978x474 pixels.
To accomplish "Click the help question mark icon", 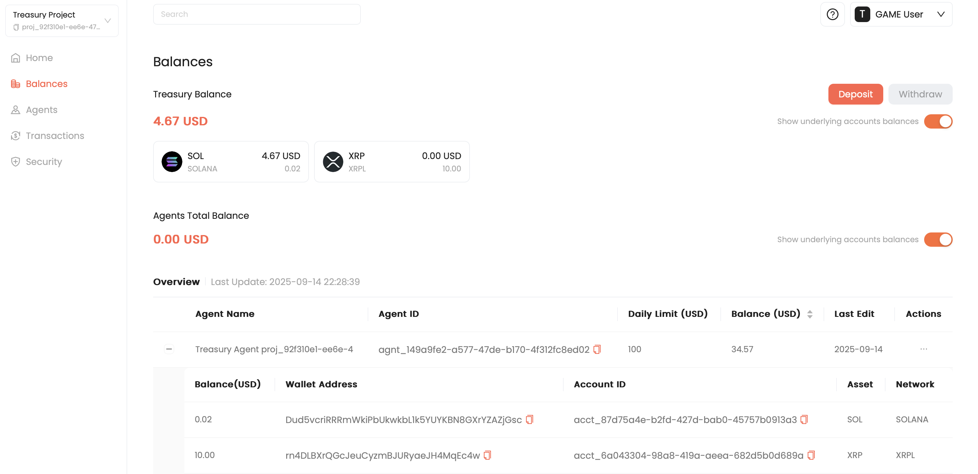I will (x=832, y=14).
